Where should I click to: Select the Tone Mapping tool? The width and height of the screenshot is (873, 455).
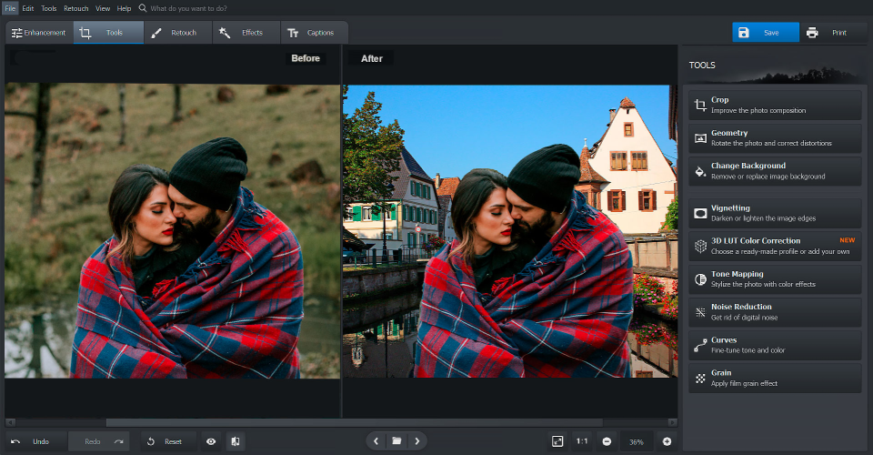[x=775, y=278]
